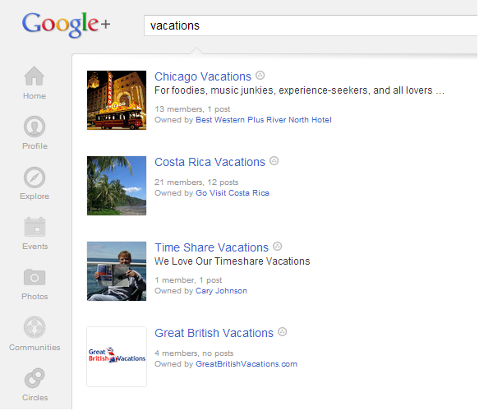Click the Costa Rica palm beach thumbnail
This screenshot has width=479, height=411.
[117, 186]
